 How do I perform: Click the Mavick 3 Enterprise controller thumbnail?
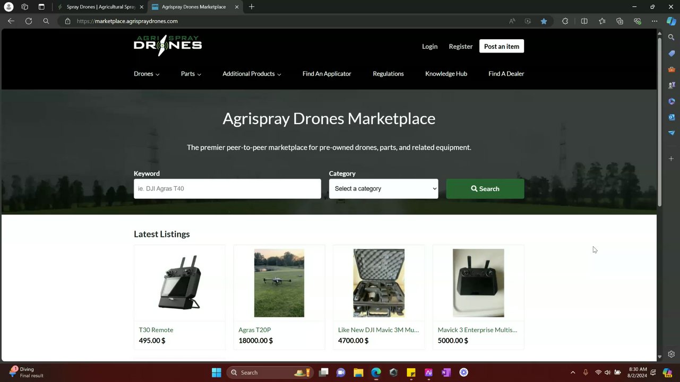(478, 283)
